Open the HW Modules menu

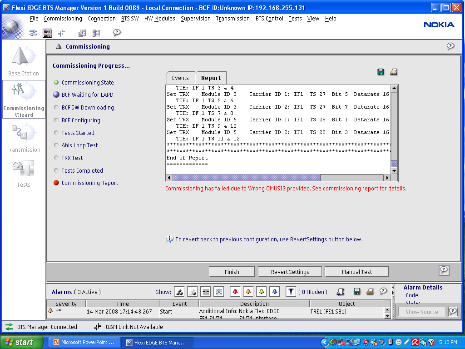tap(159, 19)
